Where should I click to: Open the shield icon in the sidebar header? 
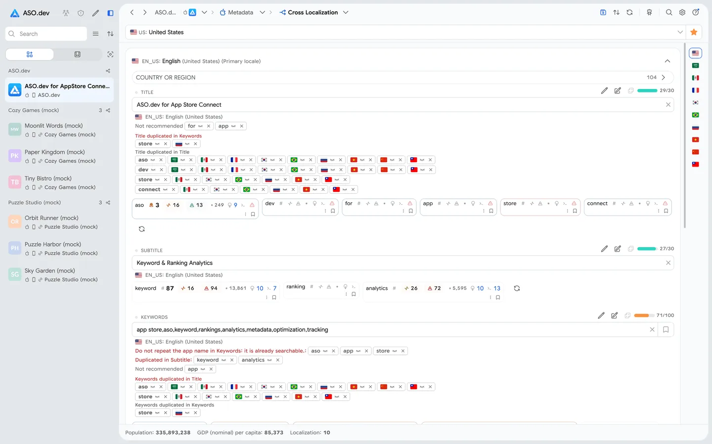(81, 13)
